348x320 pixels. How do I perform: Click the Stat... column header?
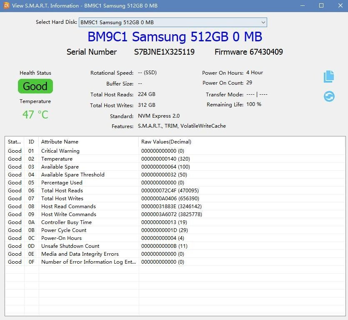[13, 141]
